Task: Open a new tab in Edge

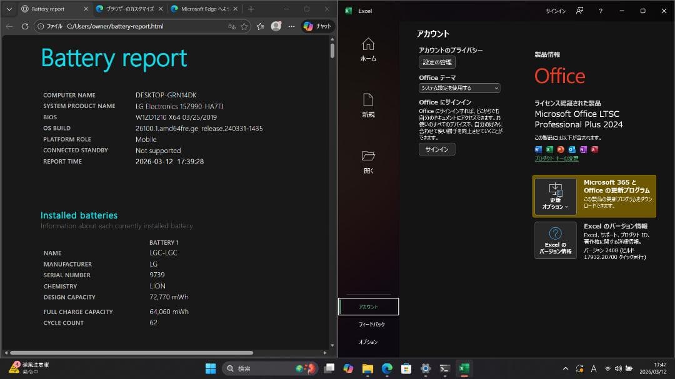Action: tap(251, 9)
